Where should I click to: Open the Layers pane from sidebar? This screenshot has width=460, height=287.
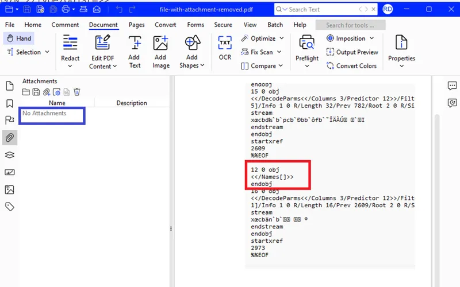click(10, 155)
